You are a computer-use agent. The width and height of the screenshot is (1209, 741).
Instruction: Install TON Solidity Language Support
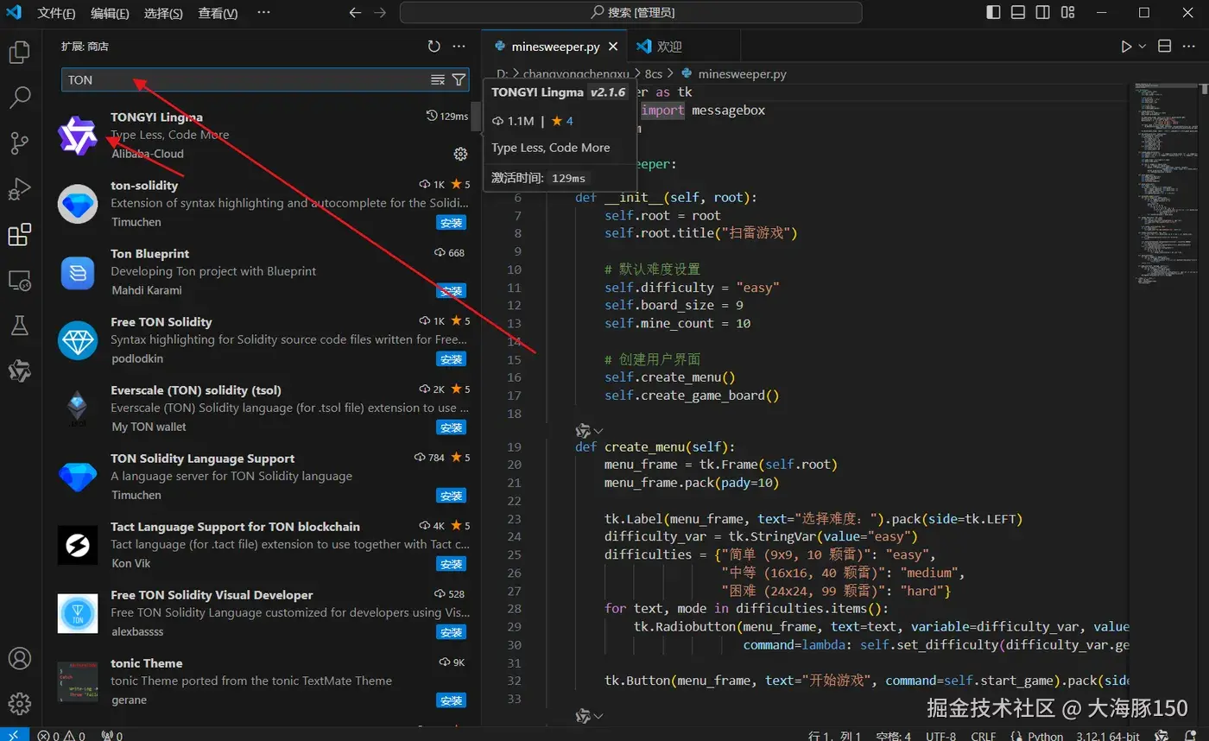[x=451, y=495]
